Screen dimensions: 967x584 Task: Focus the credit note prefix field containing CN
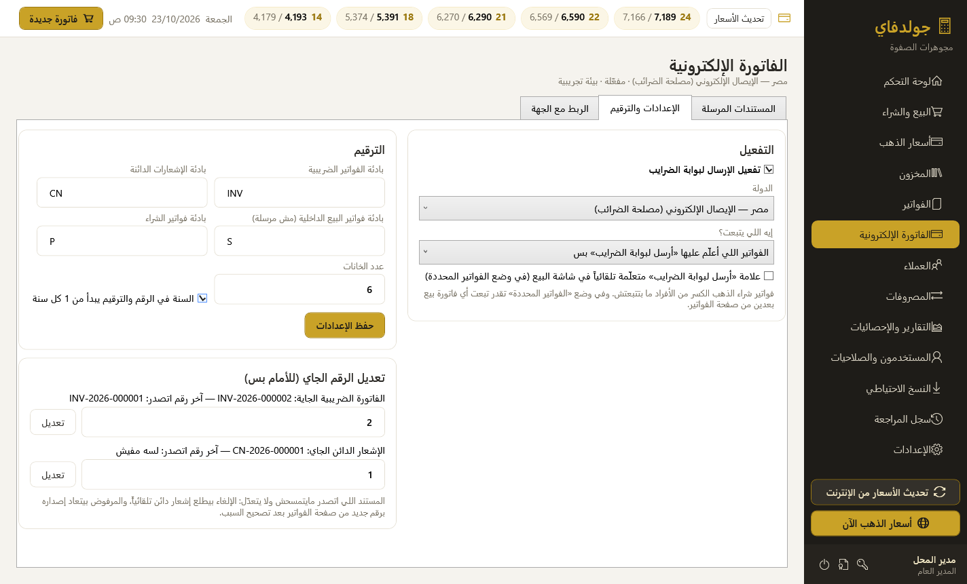point(122,193)
